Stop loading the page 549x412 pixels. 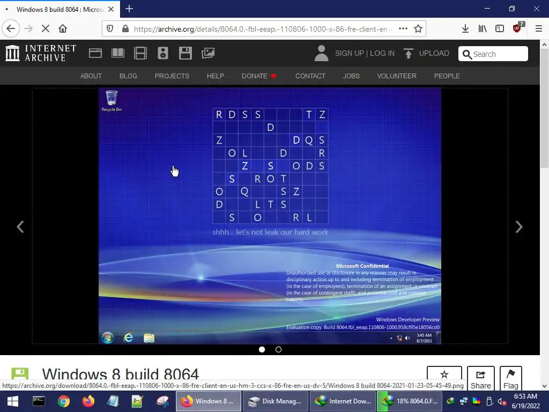[45, 28]
